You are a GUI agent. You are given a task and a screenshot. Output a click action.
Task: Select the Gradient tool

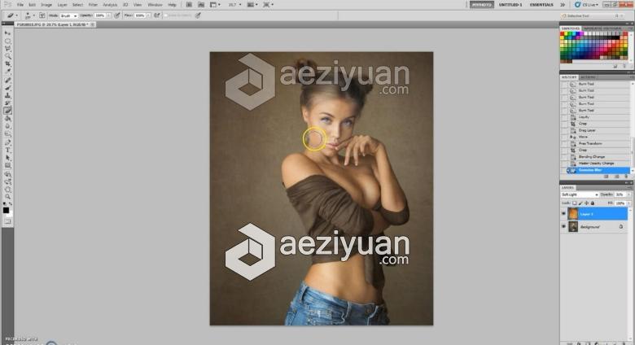click(x=7, y=119)
